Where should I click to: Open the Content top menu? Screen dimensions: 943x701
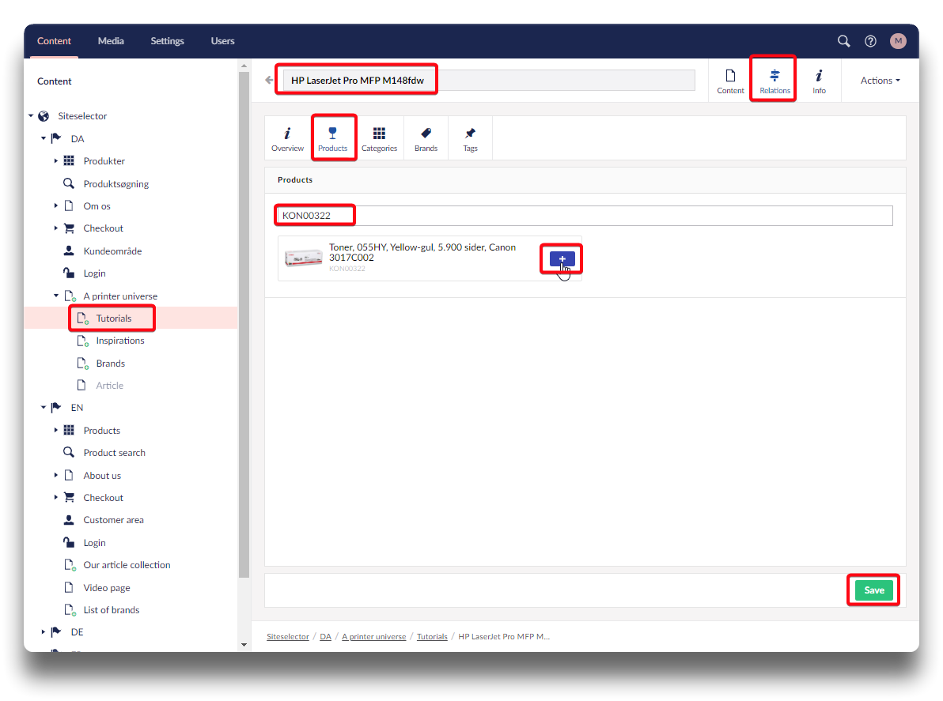click(54, 41)
